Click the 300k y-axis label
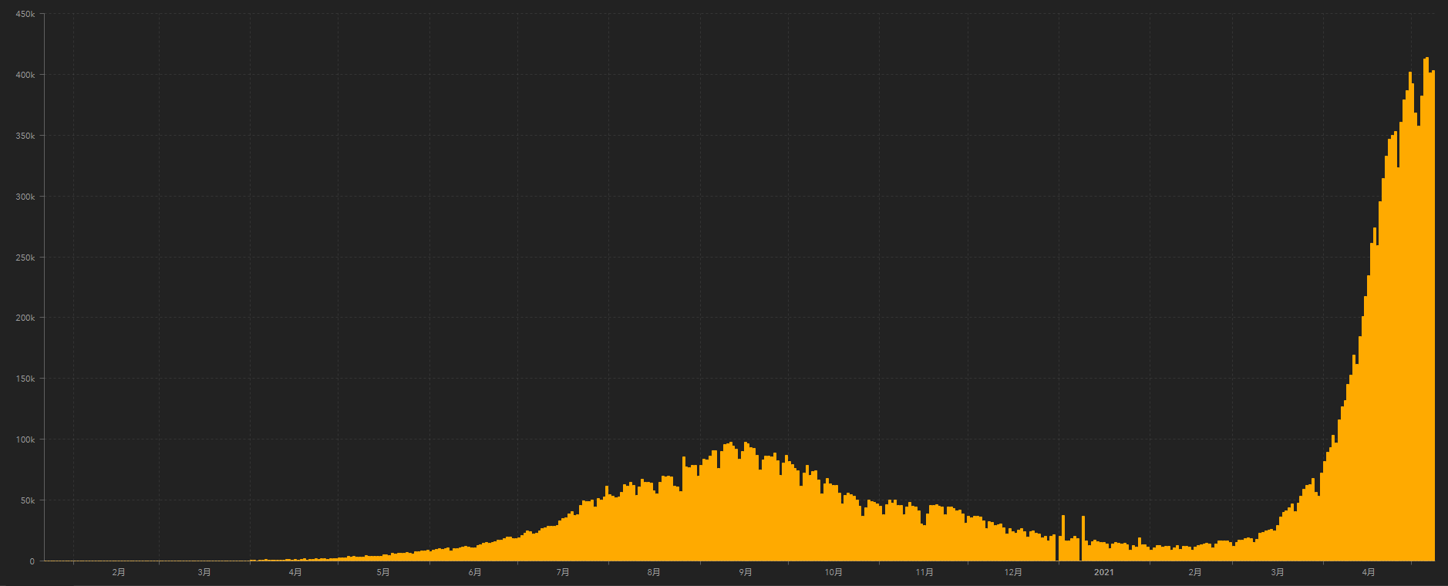This screenshot has width=1448, height=586. click(x=25, y=197)
